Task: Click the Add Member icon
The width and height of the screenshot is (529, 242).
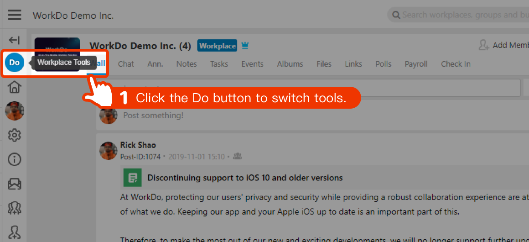Action: click(x=484, y=45)
